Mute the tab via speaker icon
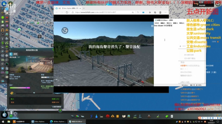Viewport: 222px width, 124px height. (x=60, y=9)
